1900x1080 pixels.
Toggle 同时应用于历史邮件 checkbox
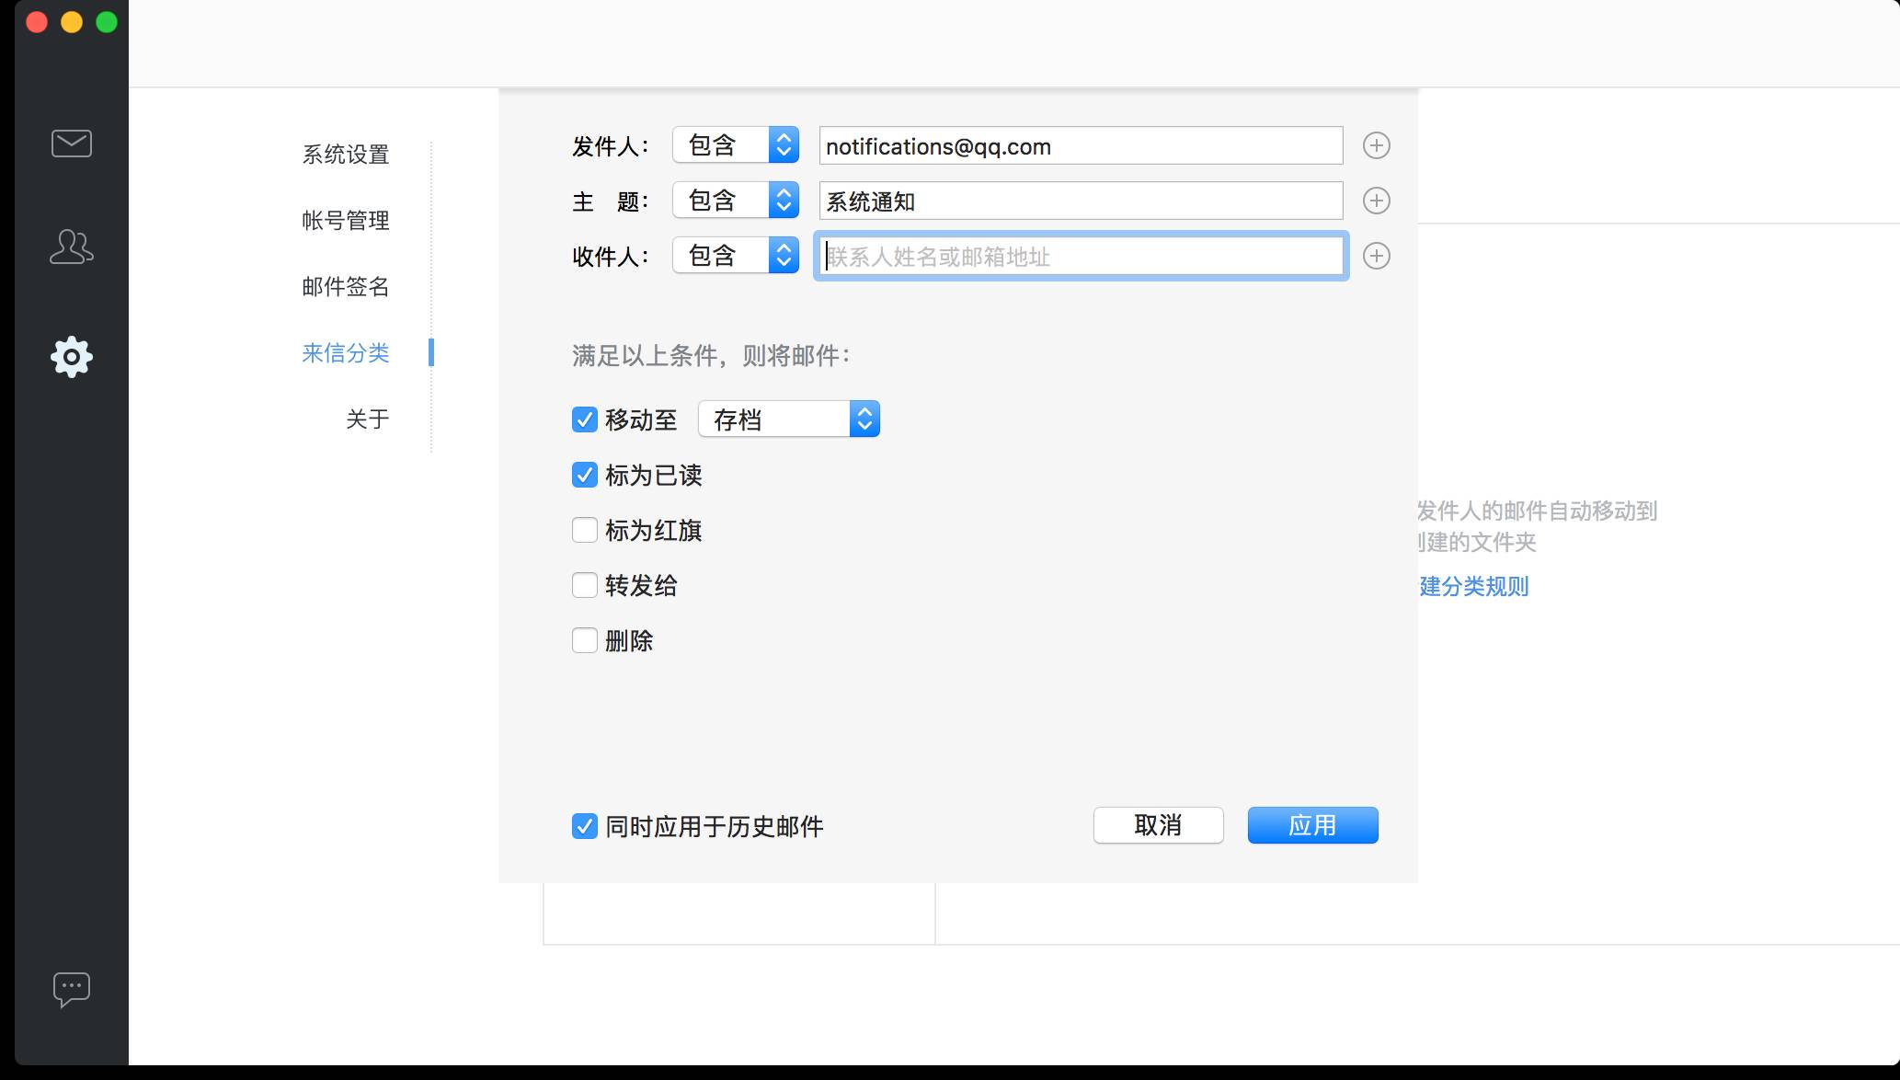coord(585,826)
